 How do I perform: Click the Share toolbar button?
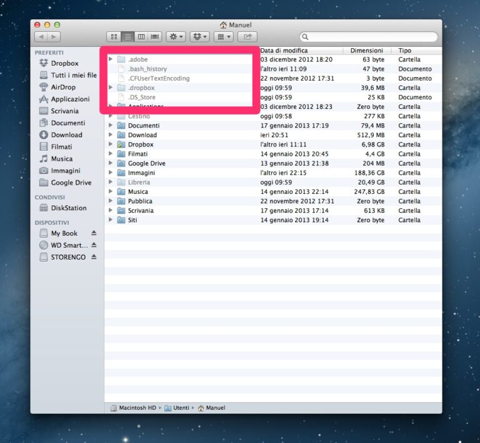tap(248, 37)
